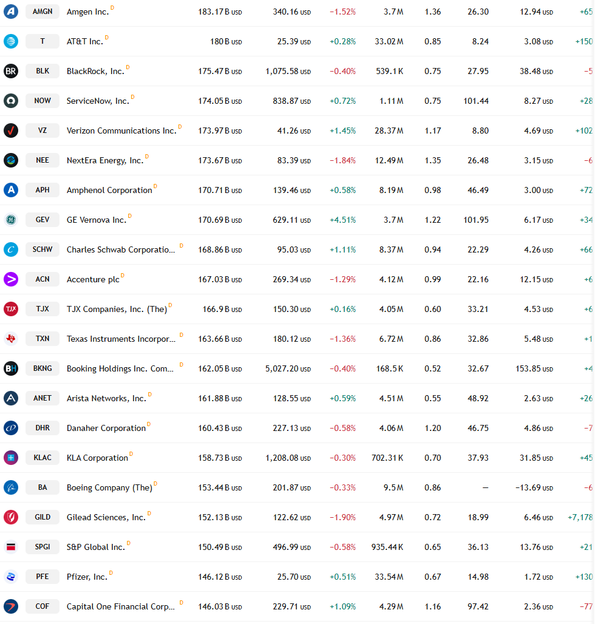The width and height of the screenshot is (595, 624).
Task: Open the Amphenol Corporation link
Action: tap(109, 190)
